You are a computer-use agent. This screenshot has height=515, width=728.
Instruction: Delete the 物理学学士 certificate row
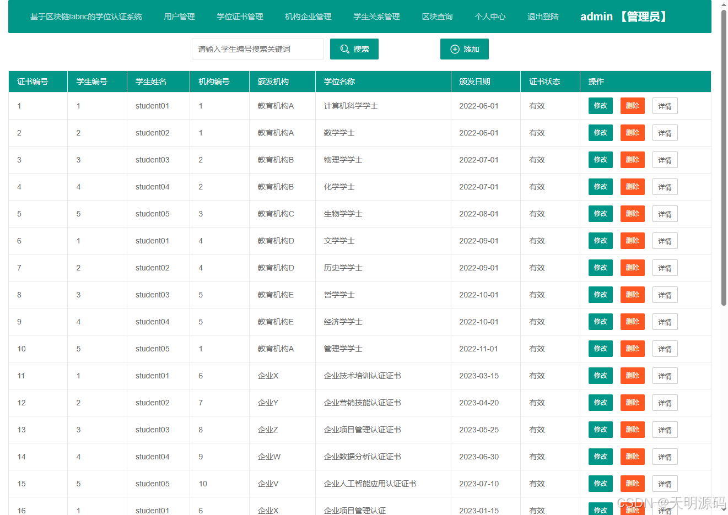click(x=633, y=160)
